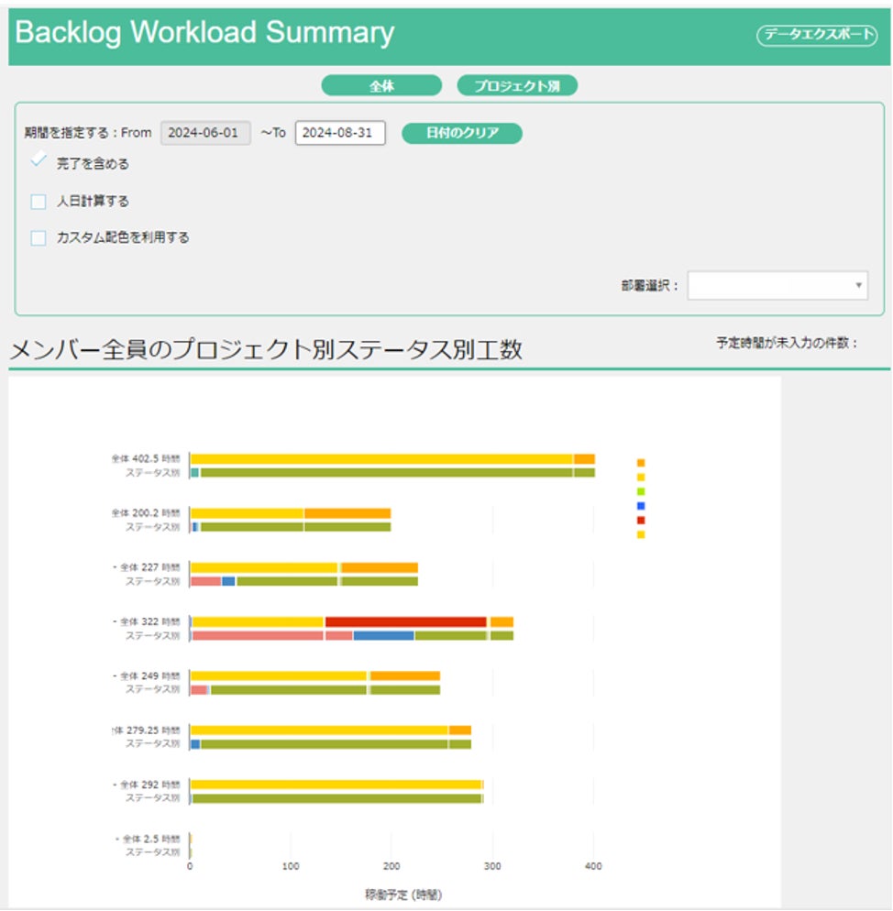The image size is (893, 911).
Task: Select pink segment under 全体 249 時間
Action: 199,690
